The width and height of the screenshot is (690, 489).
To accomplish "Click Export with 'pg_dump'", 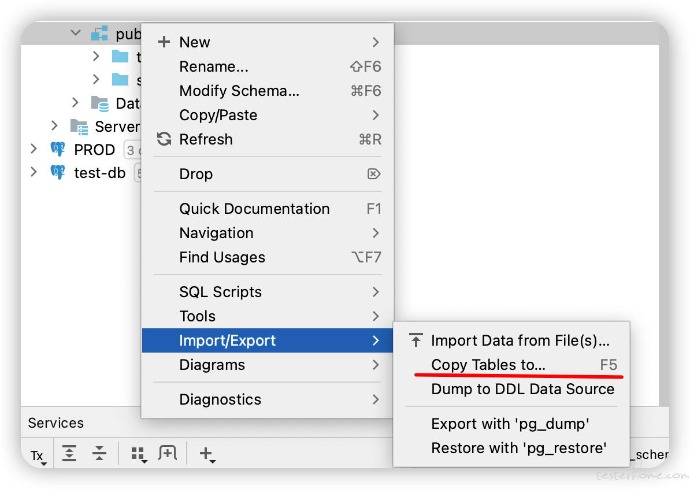I will (x=510, y=424).
